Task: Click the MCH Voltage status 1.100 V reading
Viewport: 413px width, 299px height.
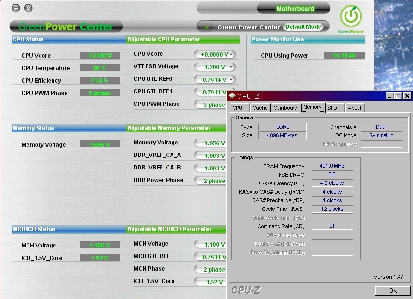Action: pos(100,245)
